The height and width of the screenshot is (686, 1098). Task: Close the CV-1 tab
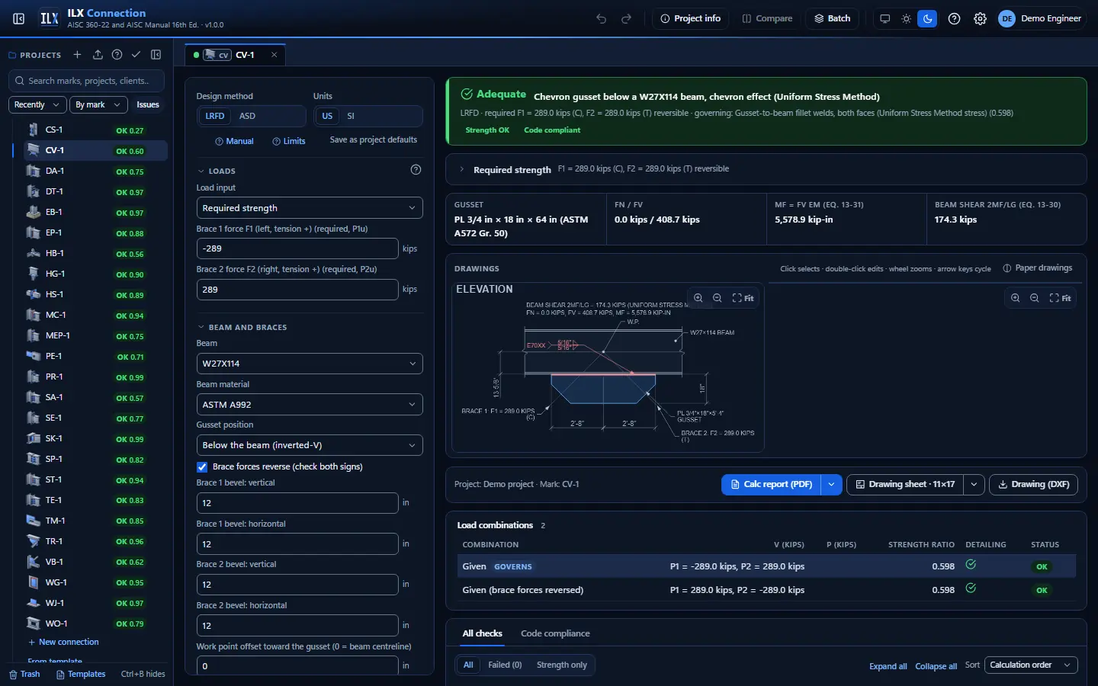click(x=274, y=55)
